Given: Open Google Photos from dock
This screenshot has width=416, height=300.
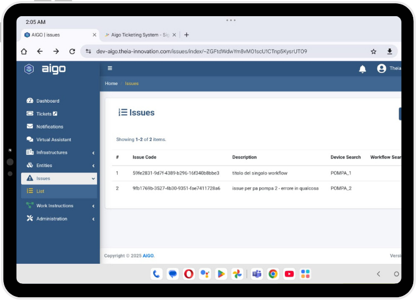Looking at the screenshot, I should (x=237, y=274).
